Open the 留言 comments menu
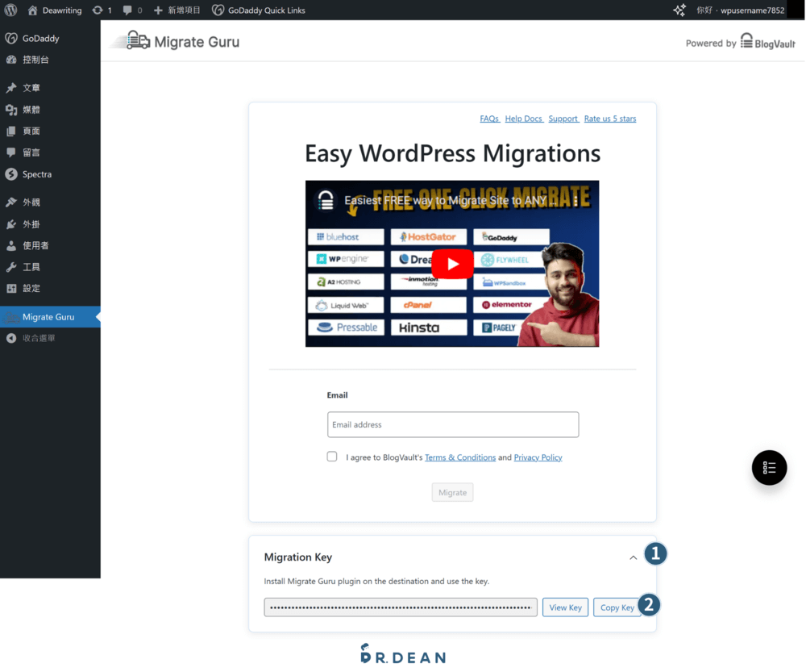 click(50, 152)
